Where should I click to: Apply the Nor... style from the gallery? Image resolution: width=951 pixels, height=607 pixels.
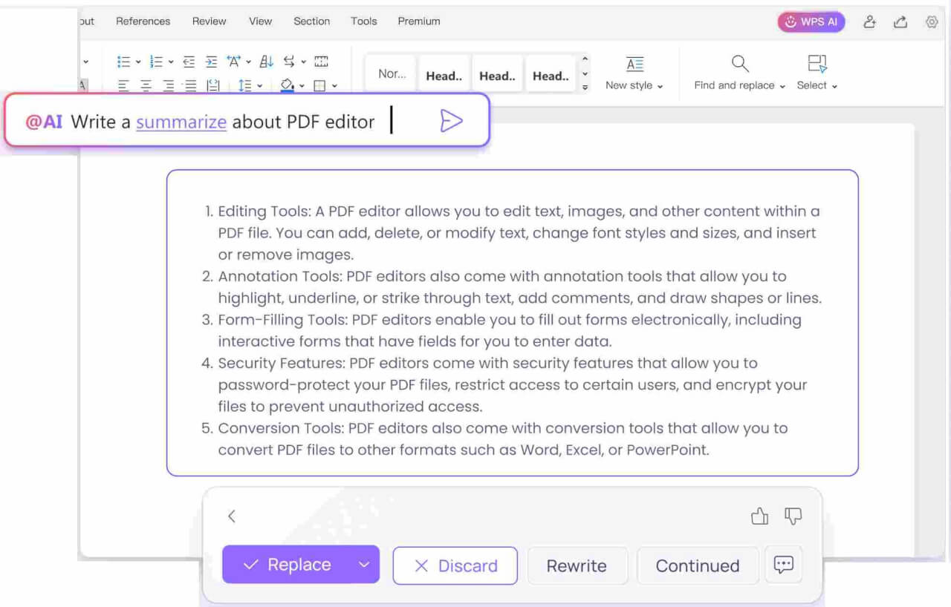pyautogui.click(x=392, y=74)
